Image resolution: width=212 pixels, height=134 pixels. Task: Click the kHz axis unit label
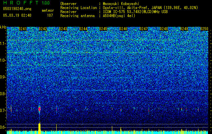[3, 27]
